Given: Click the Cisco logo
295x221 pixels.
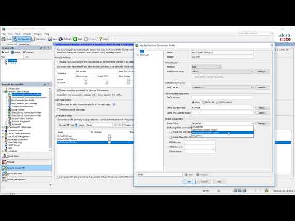Looking at the screenshot, I should tap(285, 37).
